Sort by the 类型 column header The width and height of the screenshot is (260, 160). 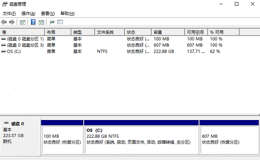(83, 32)
